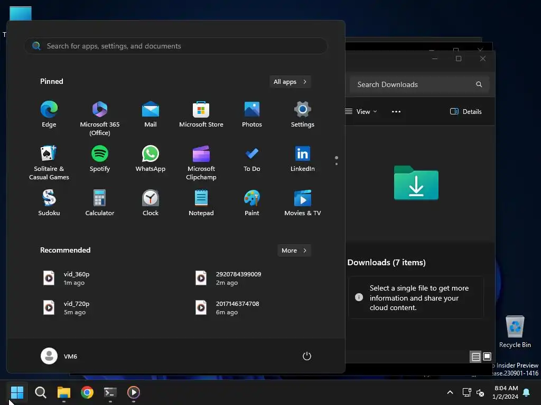Open taskbar Search
Screen dimensions: 541x405
pyautogui.click(x=40, y=392)
